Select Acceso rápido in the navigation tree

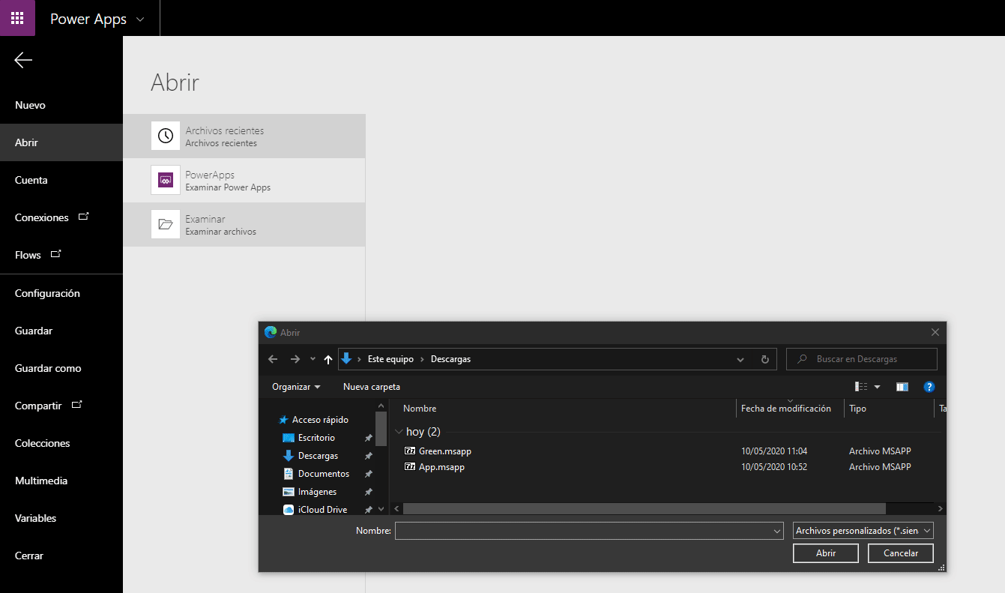point(320,420)
